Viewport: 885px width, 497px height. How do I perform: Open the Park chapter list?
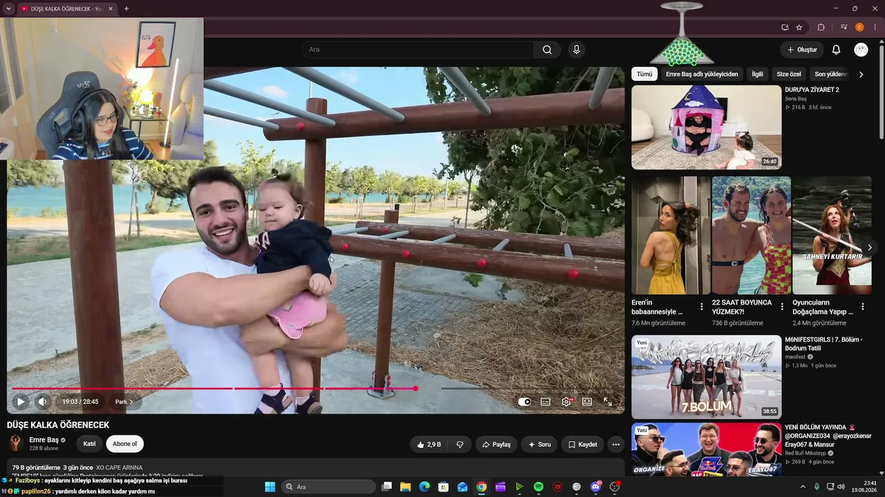point(124,402)
